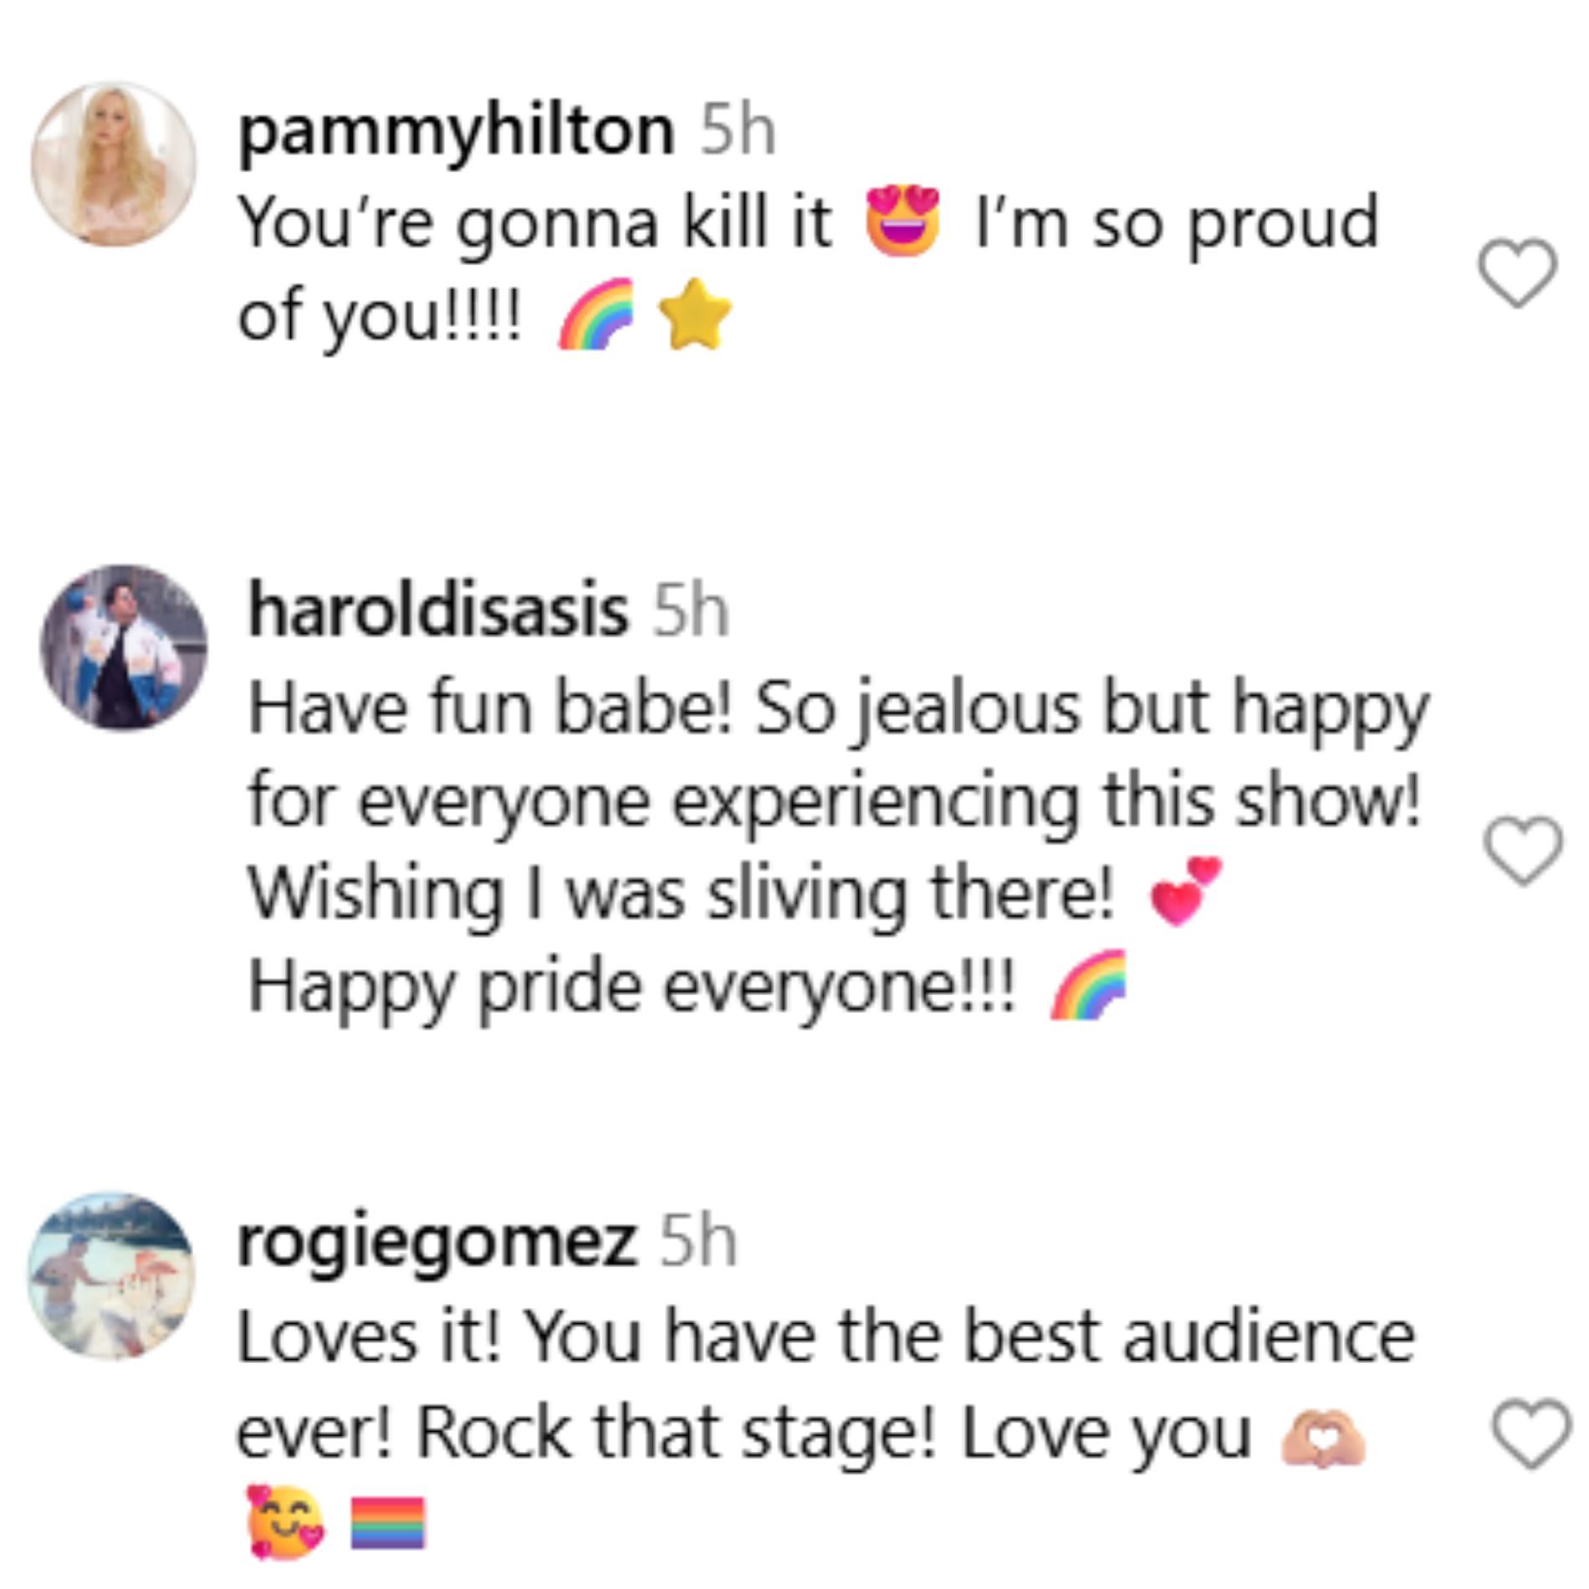Viewport: 1589px width, 1589px height.
Task: Click the heart hands emoji after 'Love you'
Action: click(1322, 1436)
